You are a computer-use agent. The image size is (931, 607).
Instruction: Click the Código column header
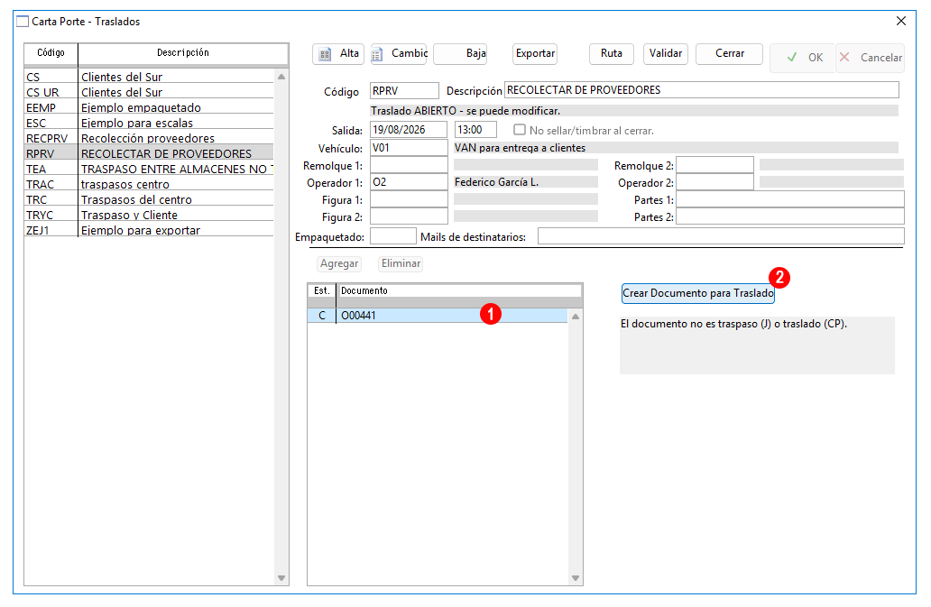(51, 53)
